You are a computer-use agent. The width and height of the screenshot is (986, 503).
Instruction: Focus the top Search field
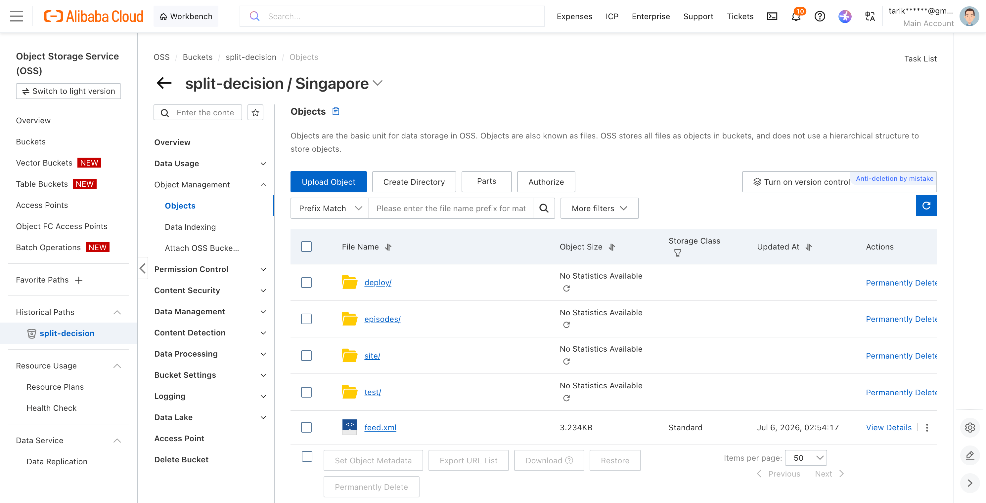(x=392, y=16)
